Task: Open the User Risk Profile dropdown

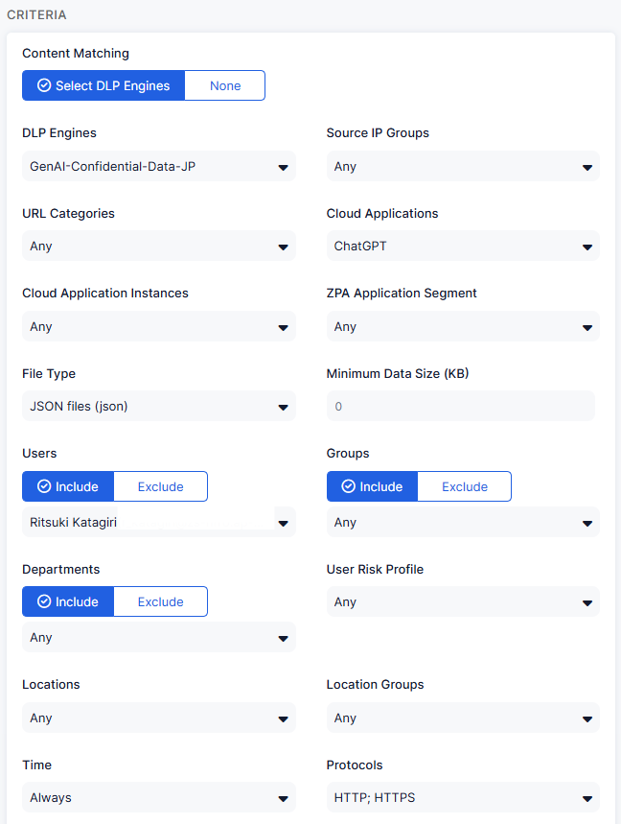Action: coord(463,601)
